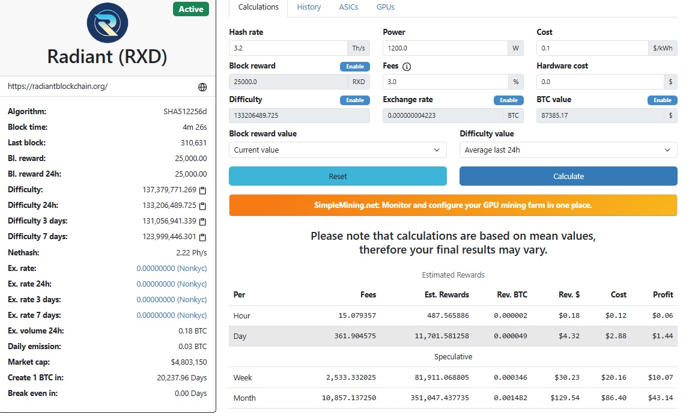The height and width of the screenshot is (417, 695).
Task: Click the Reset button
Action: tap(338, 176)
